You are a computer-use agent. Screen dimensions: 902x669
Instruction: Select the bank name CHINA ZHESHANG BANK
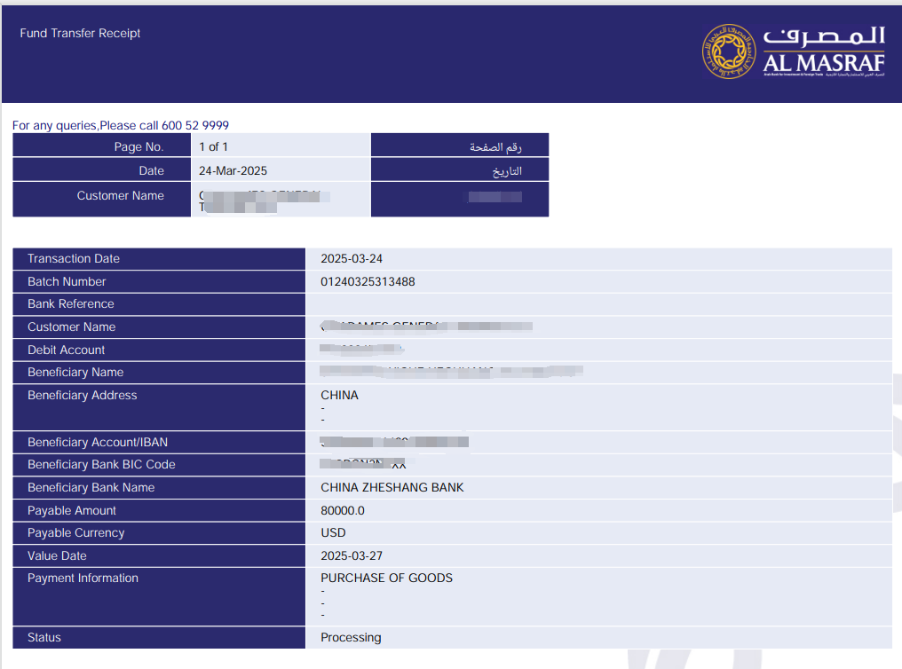(392, 488)
